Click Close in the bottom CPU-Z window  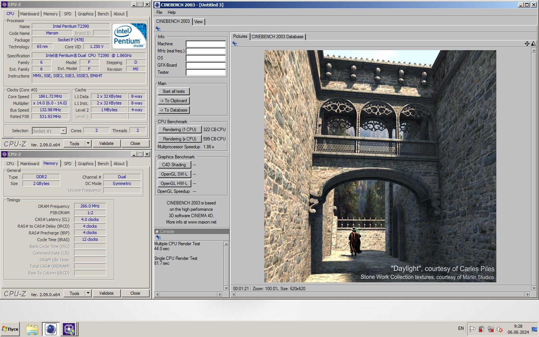pos(135,293)
